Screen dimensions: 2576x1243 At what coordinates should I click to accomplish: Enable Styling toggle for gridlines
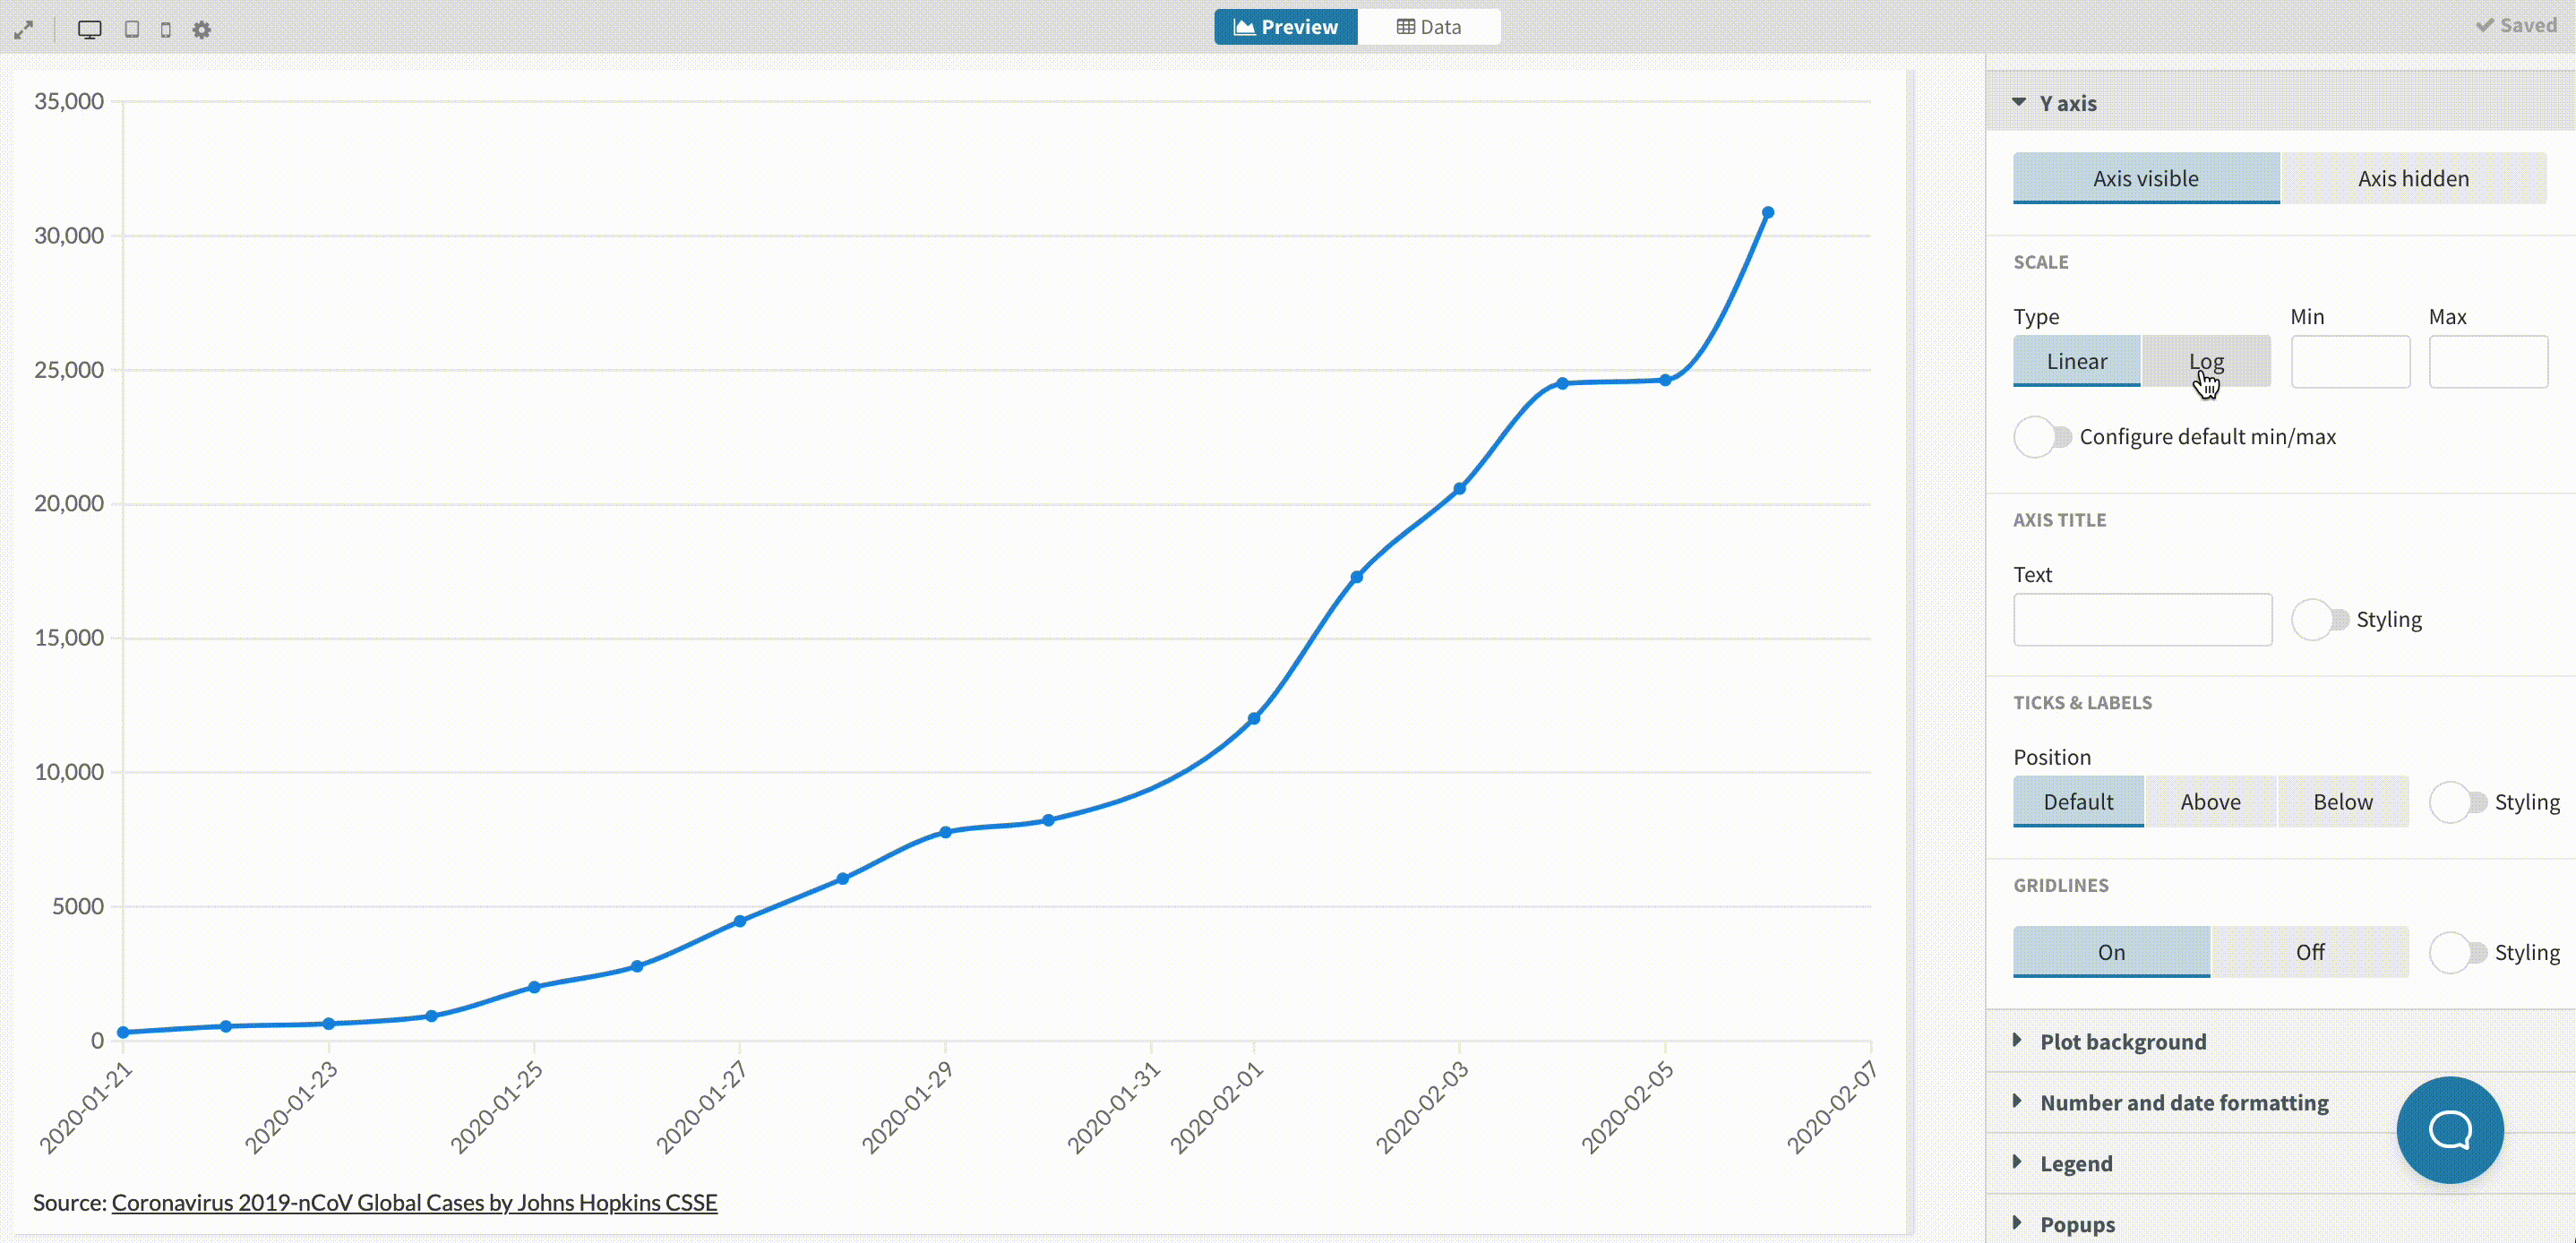pos(2458,953)
